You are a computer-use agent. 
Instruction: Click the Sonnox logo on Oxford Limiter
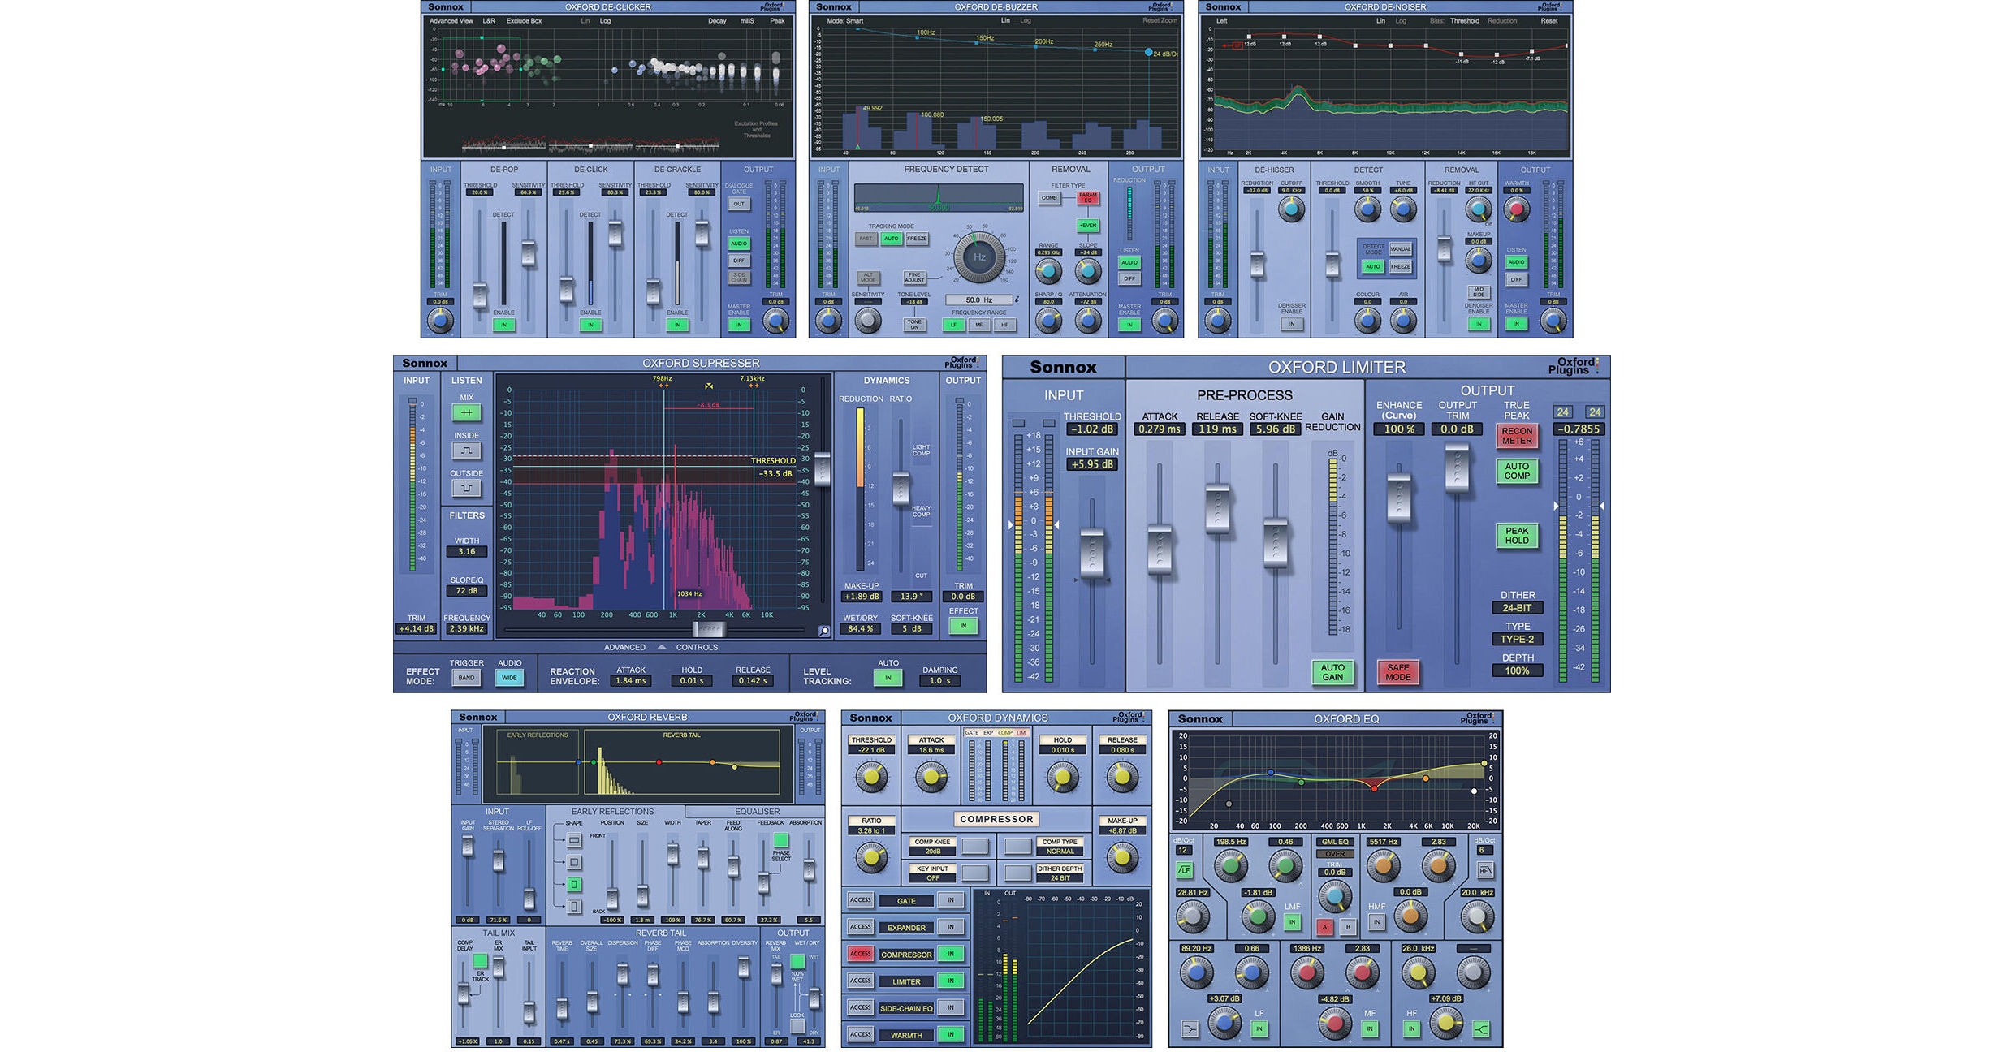coord(1065,367)
